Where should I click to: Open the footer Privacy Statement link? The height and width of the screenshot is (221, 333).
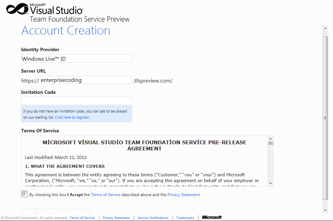(x=116, y=218)
